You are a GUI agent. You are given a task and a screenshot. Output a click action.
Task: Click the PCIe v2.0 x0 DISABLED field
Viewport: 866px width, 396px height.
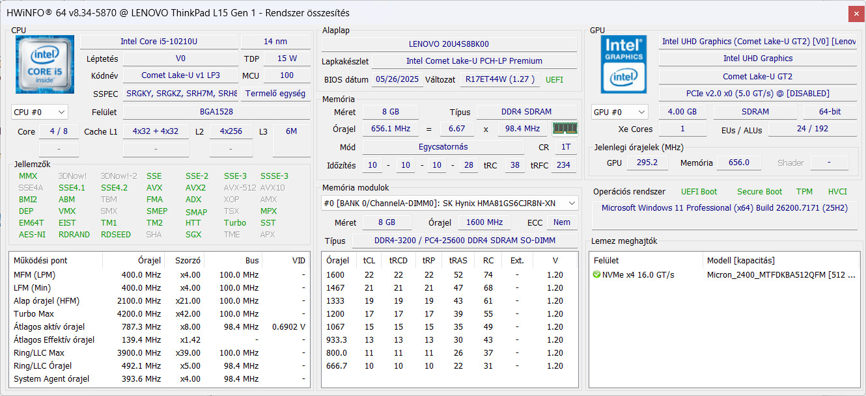coord(758,94)
